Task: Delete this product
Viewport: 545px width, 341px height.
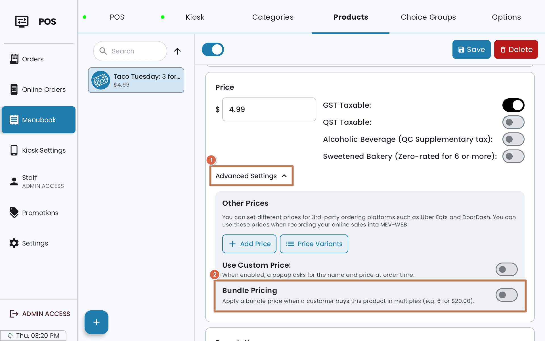Action: tap(516, 49)
